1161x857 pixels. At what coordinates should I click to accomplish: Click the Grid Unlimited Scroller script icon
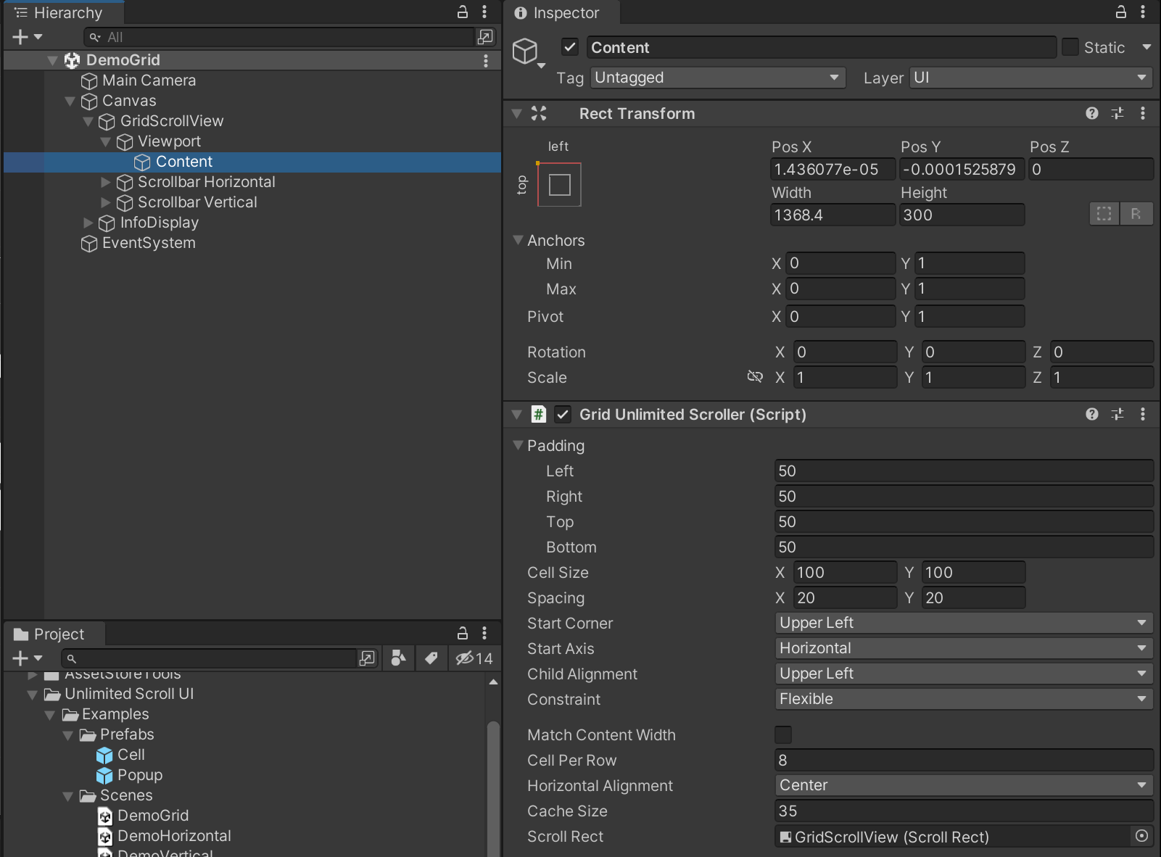tap(538, 414)
